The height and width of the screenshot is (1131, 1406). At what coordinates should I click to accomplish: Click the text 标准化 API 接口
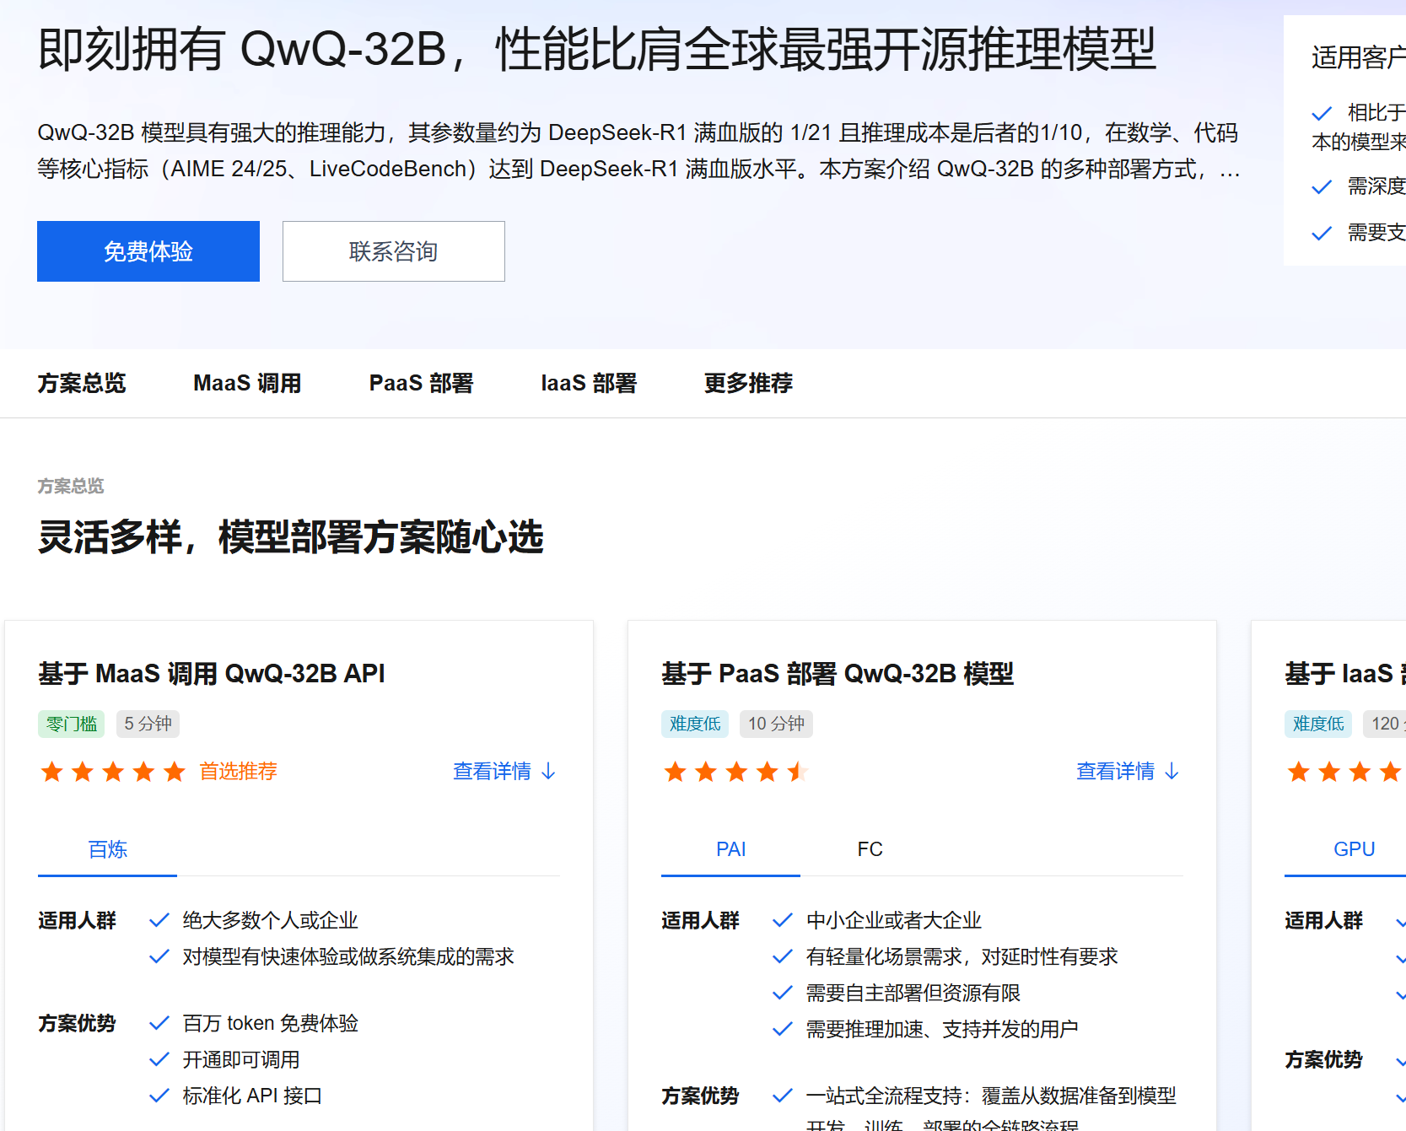coord(252,1096)
